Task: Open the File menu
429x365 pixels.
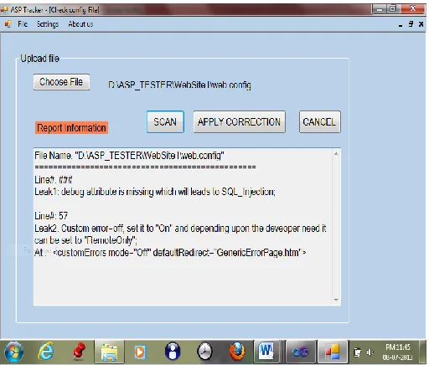Action: [x=23, y=24]
